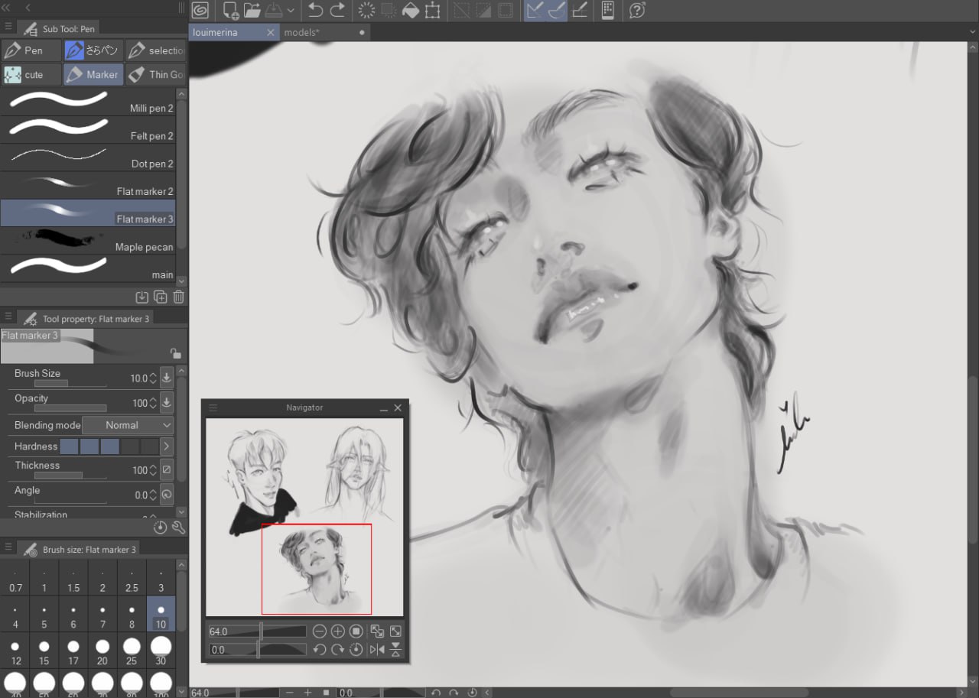Select the Marker sub tool group
979x698 pixels.
click(x=93, y=74)
